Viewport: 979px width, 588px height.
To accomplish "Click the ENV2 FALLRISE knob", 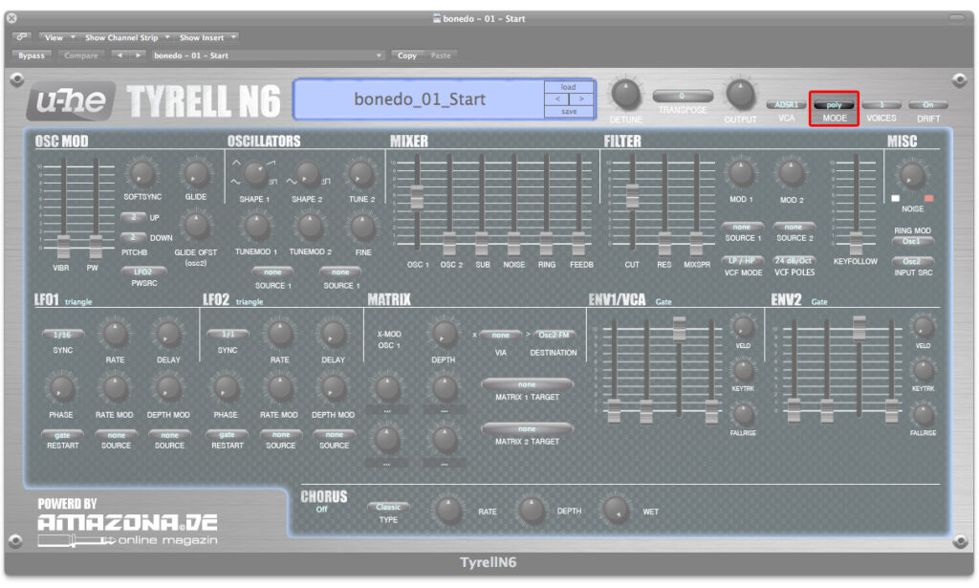I will click(923, 415).
